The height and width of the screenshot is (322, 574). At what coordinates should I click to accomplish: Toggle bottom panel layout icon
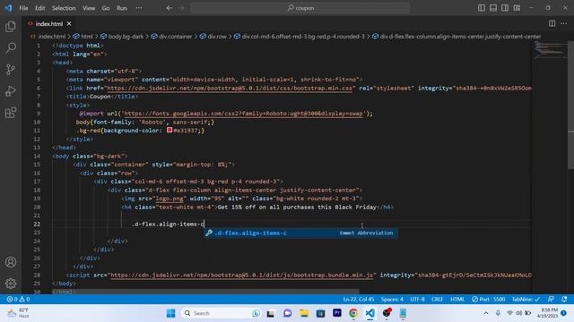pyautogui.click(x=493, y=8)
